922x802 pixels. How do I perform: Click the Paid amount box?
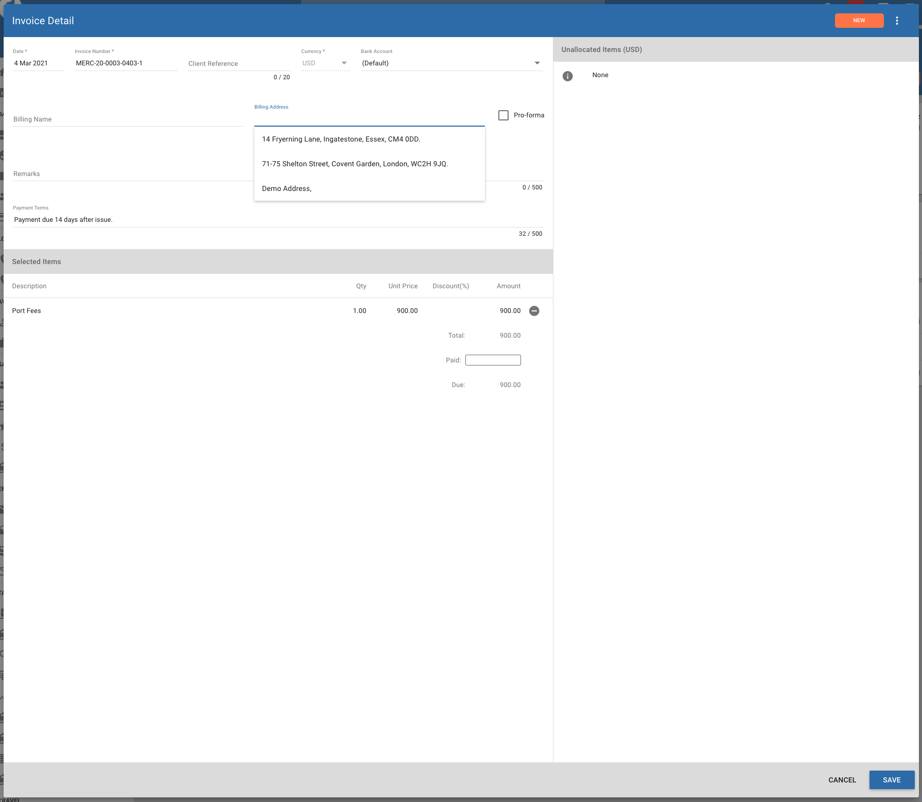(493, 360)
